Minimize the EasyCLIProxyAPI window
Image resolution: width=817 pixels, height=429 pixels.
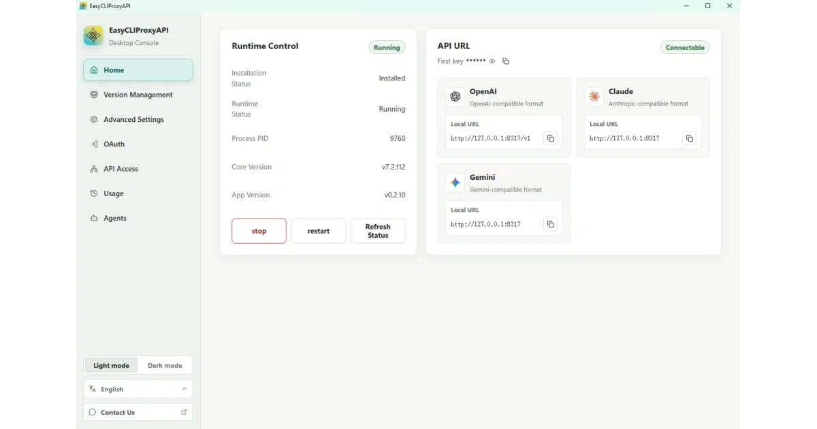pyautogui.click(x=686, y=5)
